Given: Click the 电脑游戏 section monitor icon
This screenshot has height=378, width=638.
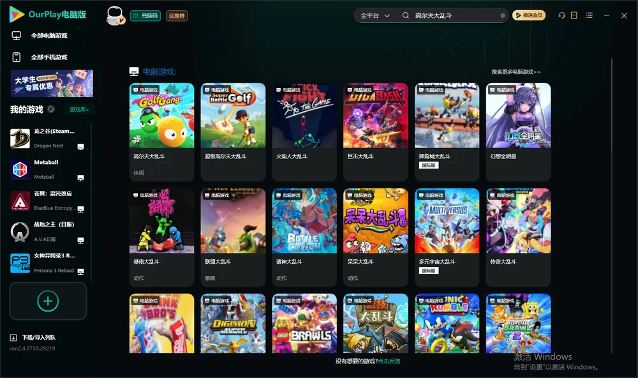Looking at the screenshot, I should (134, 72).
